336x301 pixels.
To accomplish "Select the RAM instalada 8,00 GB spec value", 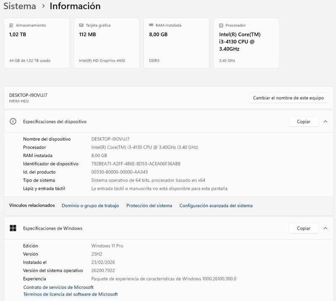I will 99,156.
